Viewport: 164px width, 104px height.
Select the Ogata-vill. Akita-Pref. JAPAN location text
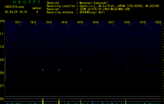tap(119, 6)
